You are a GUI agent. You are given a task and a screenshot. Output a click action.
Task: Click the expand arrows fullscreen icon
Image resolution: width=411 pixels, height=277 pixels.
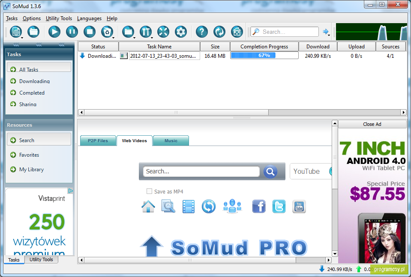(163, 32)
